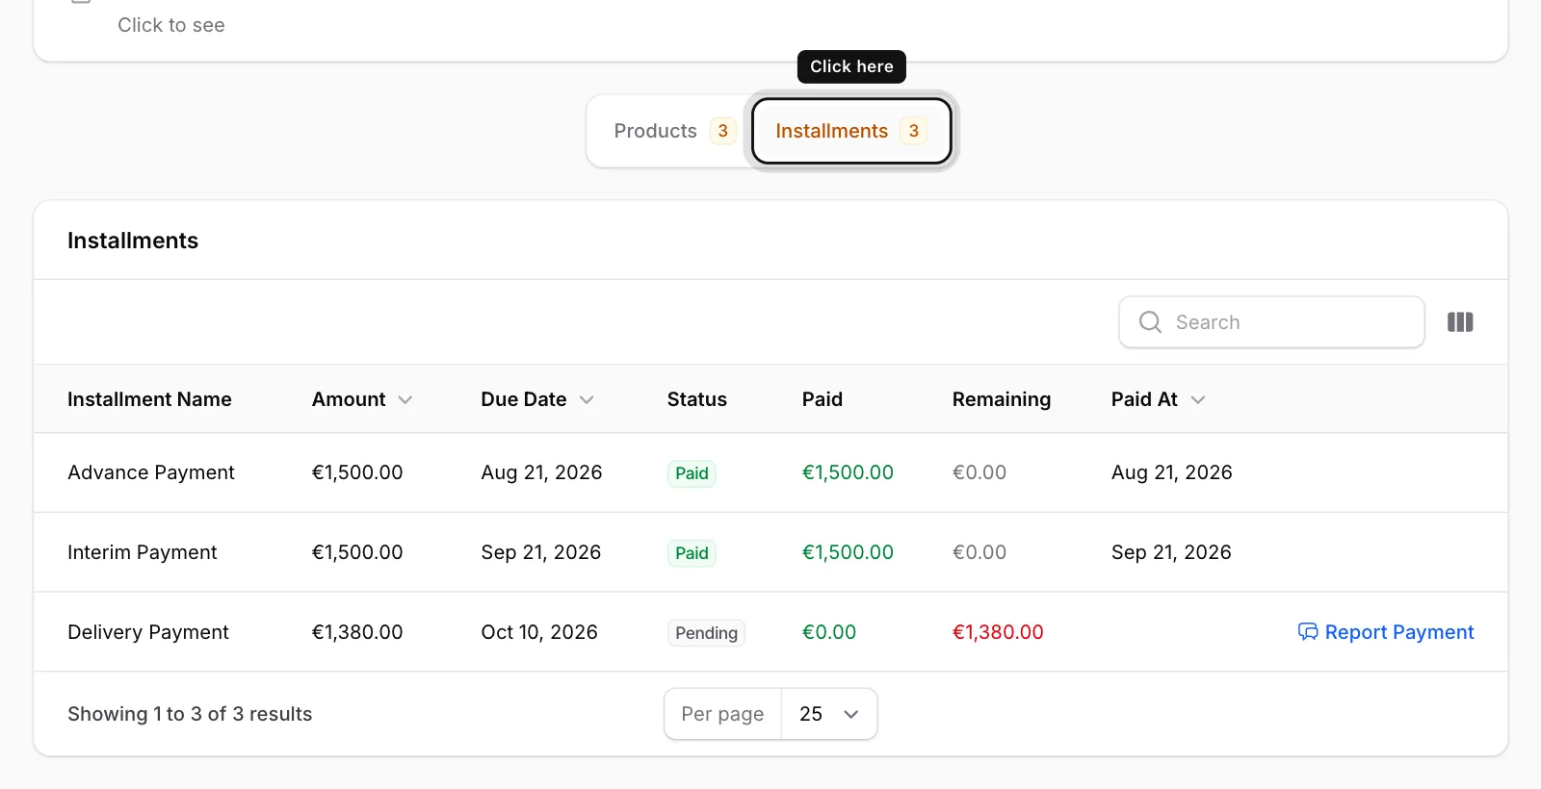
Task: Sort by Amount column chevron
Action: 405,400
